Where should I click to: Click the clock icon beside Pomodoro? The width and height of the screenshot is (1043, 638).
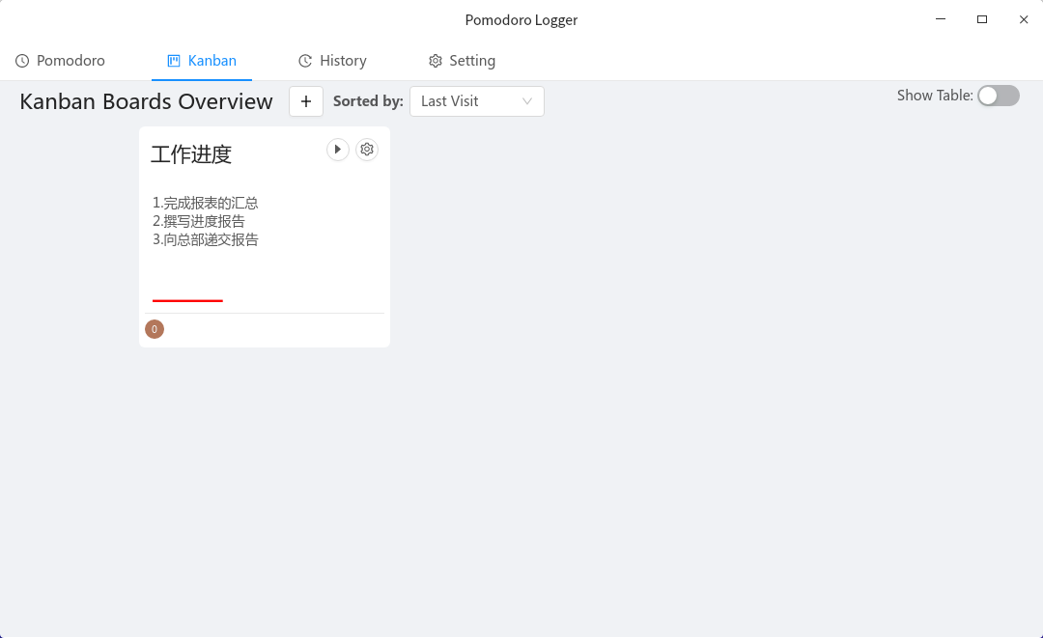[22, 61]
